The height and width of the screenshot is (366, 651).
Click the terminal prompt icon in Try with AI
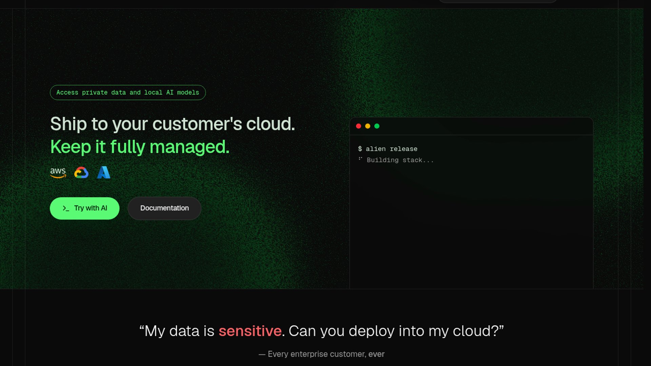point(66,208)
